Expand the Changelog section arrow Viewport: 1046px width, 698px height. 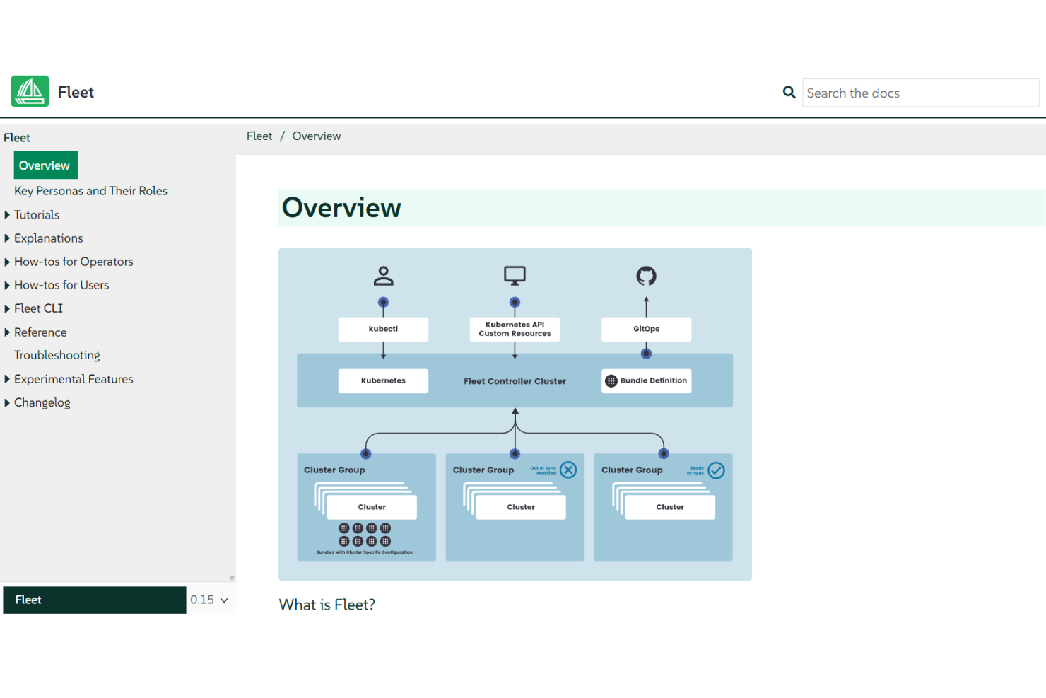(7, 402)
